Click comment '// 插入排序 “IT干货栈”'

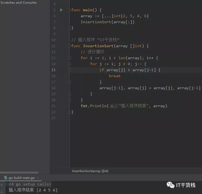point(95,40)
